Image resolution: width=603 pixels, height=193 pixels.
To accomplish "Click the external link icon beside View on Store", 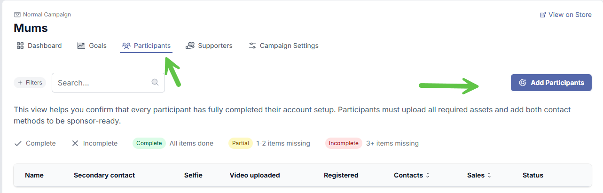I will [x=543, y=15].
